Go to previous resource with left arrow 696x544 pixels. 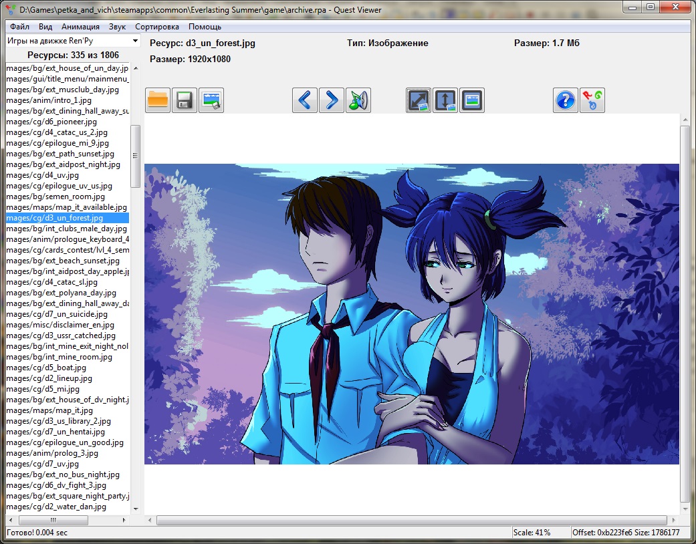[x=305, y=100]
